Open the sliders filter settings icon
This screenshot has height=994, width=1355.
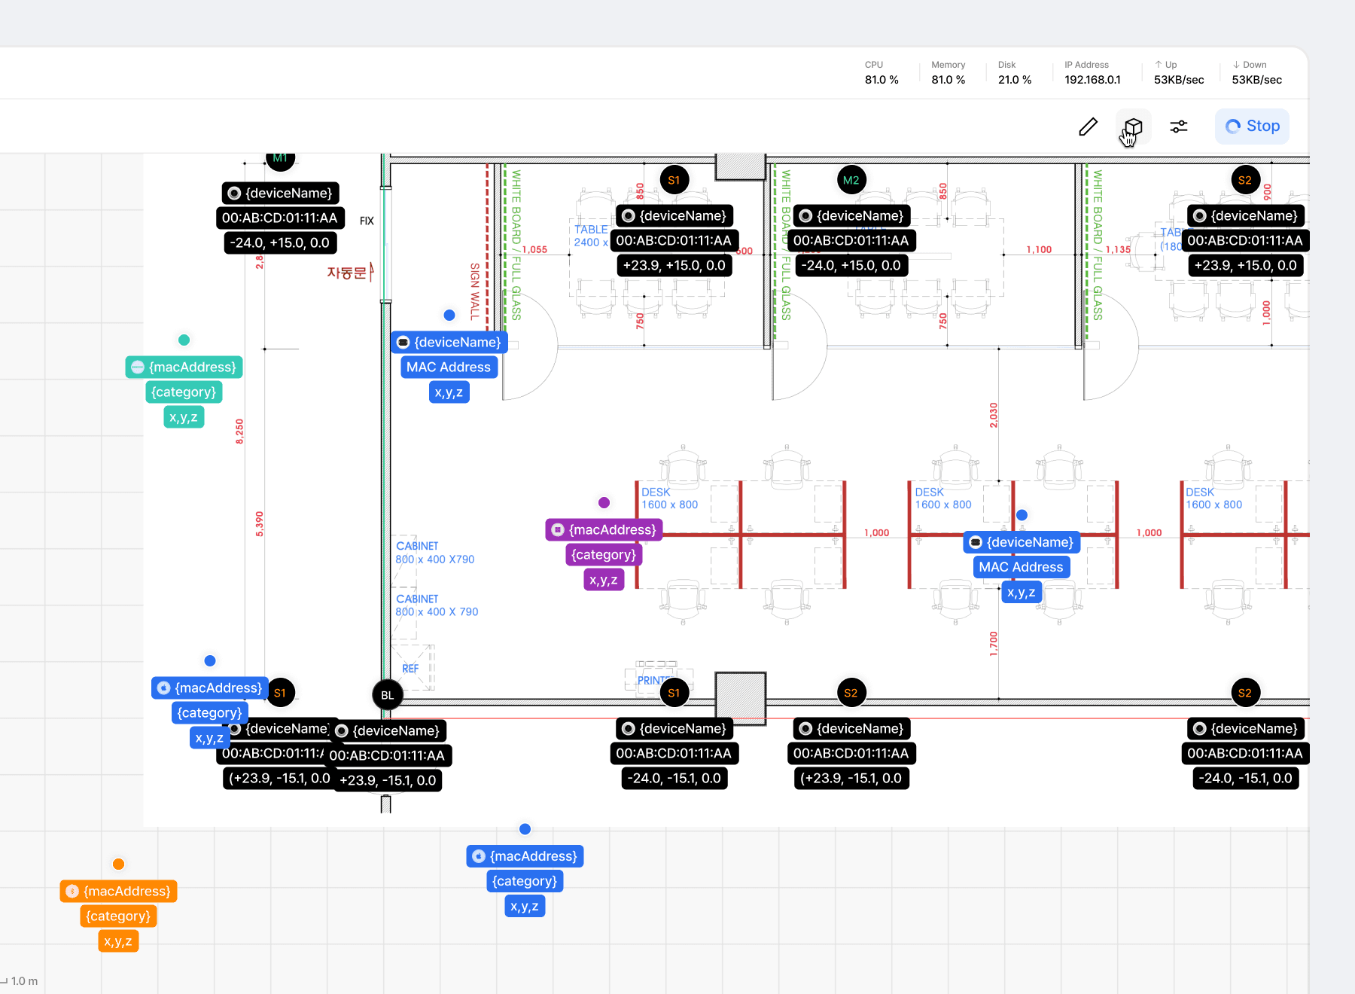1179,127
